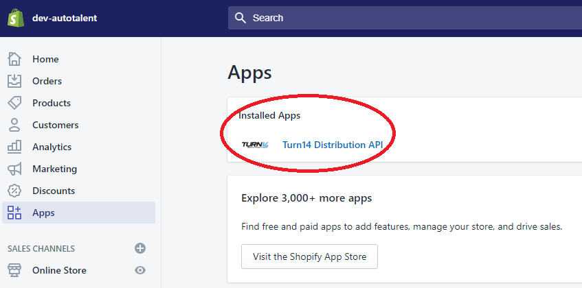Go to Orders section
The height and width of the screenshot is (288, 582).
coord(47,81)
